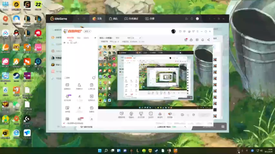The height and width of the screenshot is (154, 275).
Task: Click the red Riot fist desktop shortcut
Action: [38, 34]
